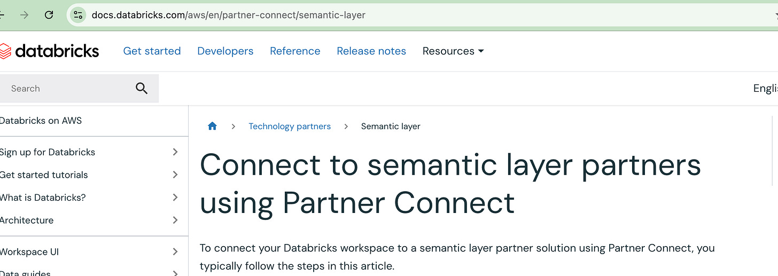Open the English language selector
The height and width of the screenshot is (276, 778).
coord(765,88)
